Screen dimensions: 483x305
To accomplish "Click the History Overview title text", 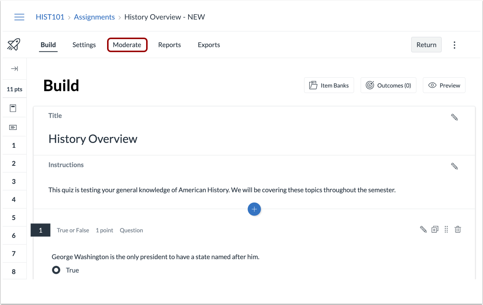I will [x=93, y=139].
